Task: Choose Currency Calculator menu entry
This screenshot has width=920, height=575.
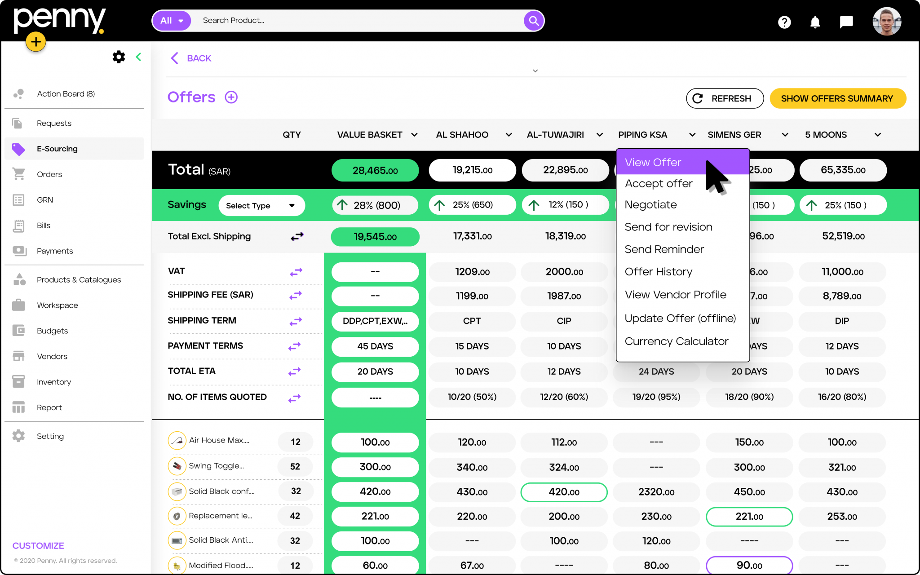Action: [677, 341]
